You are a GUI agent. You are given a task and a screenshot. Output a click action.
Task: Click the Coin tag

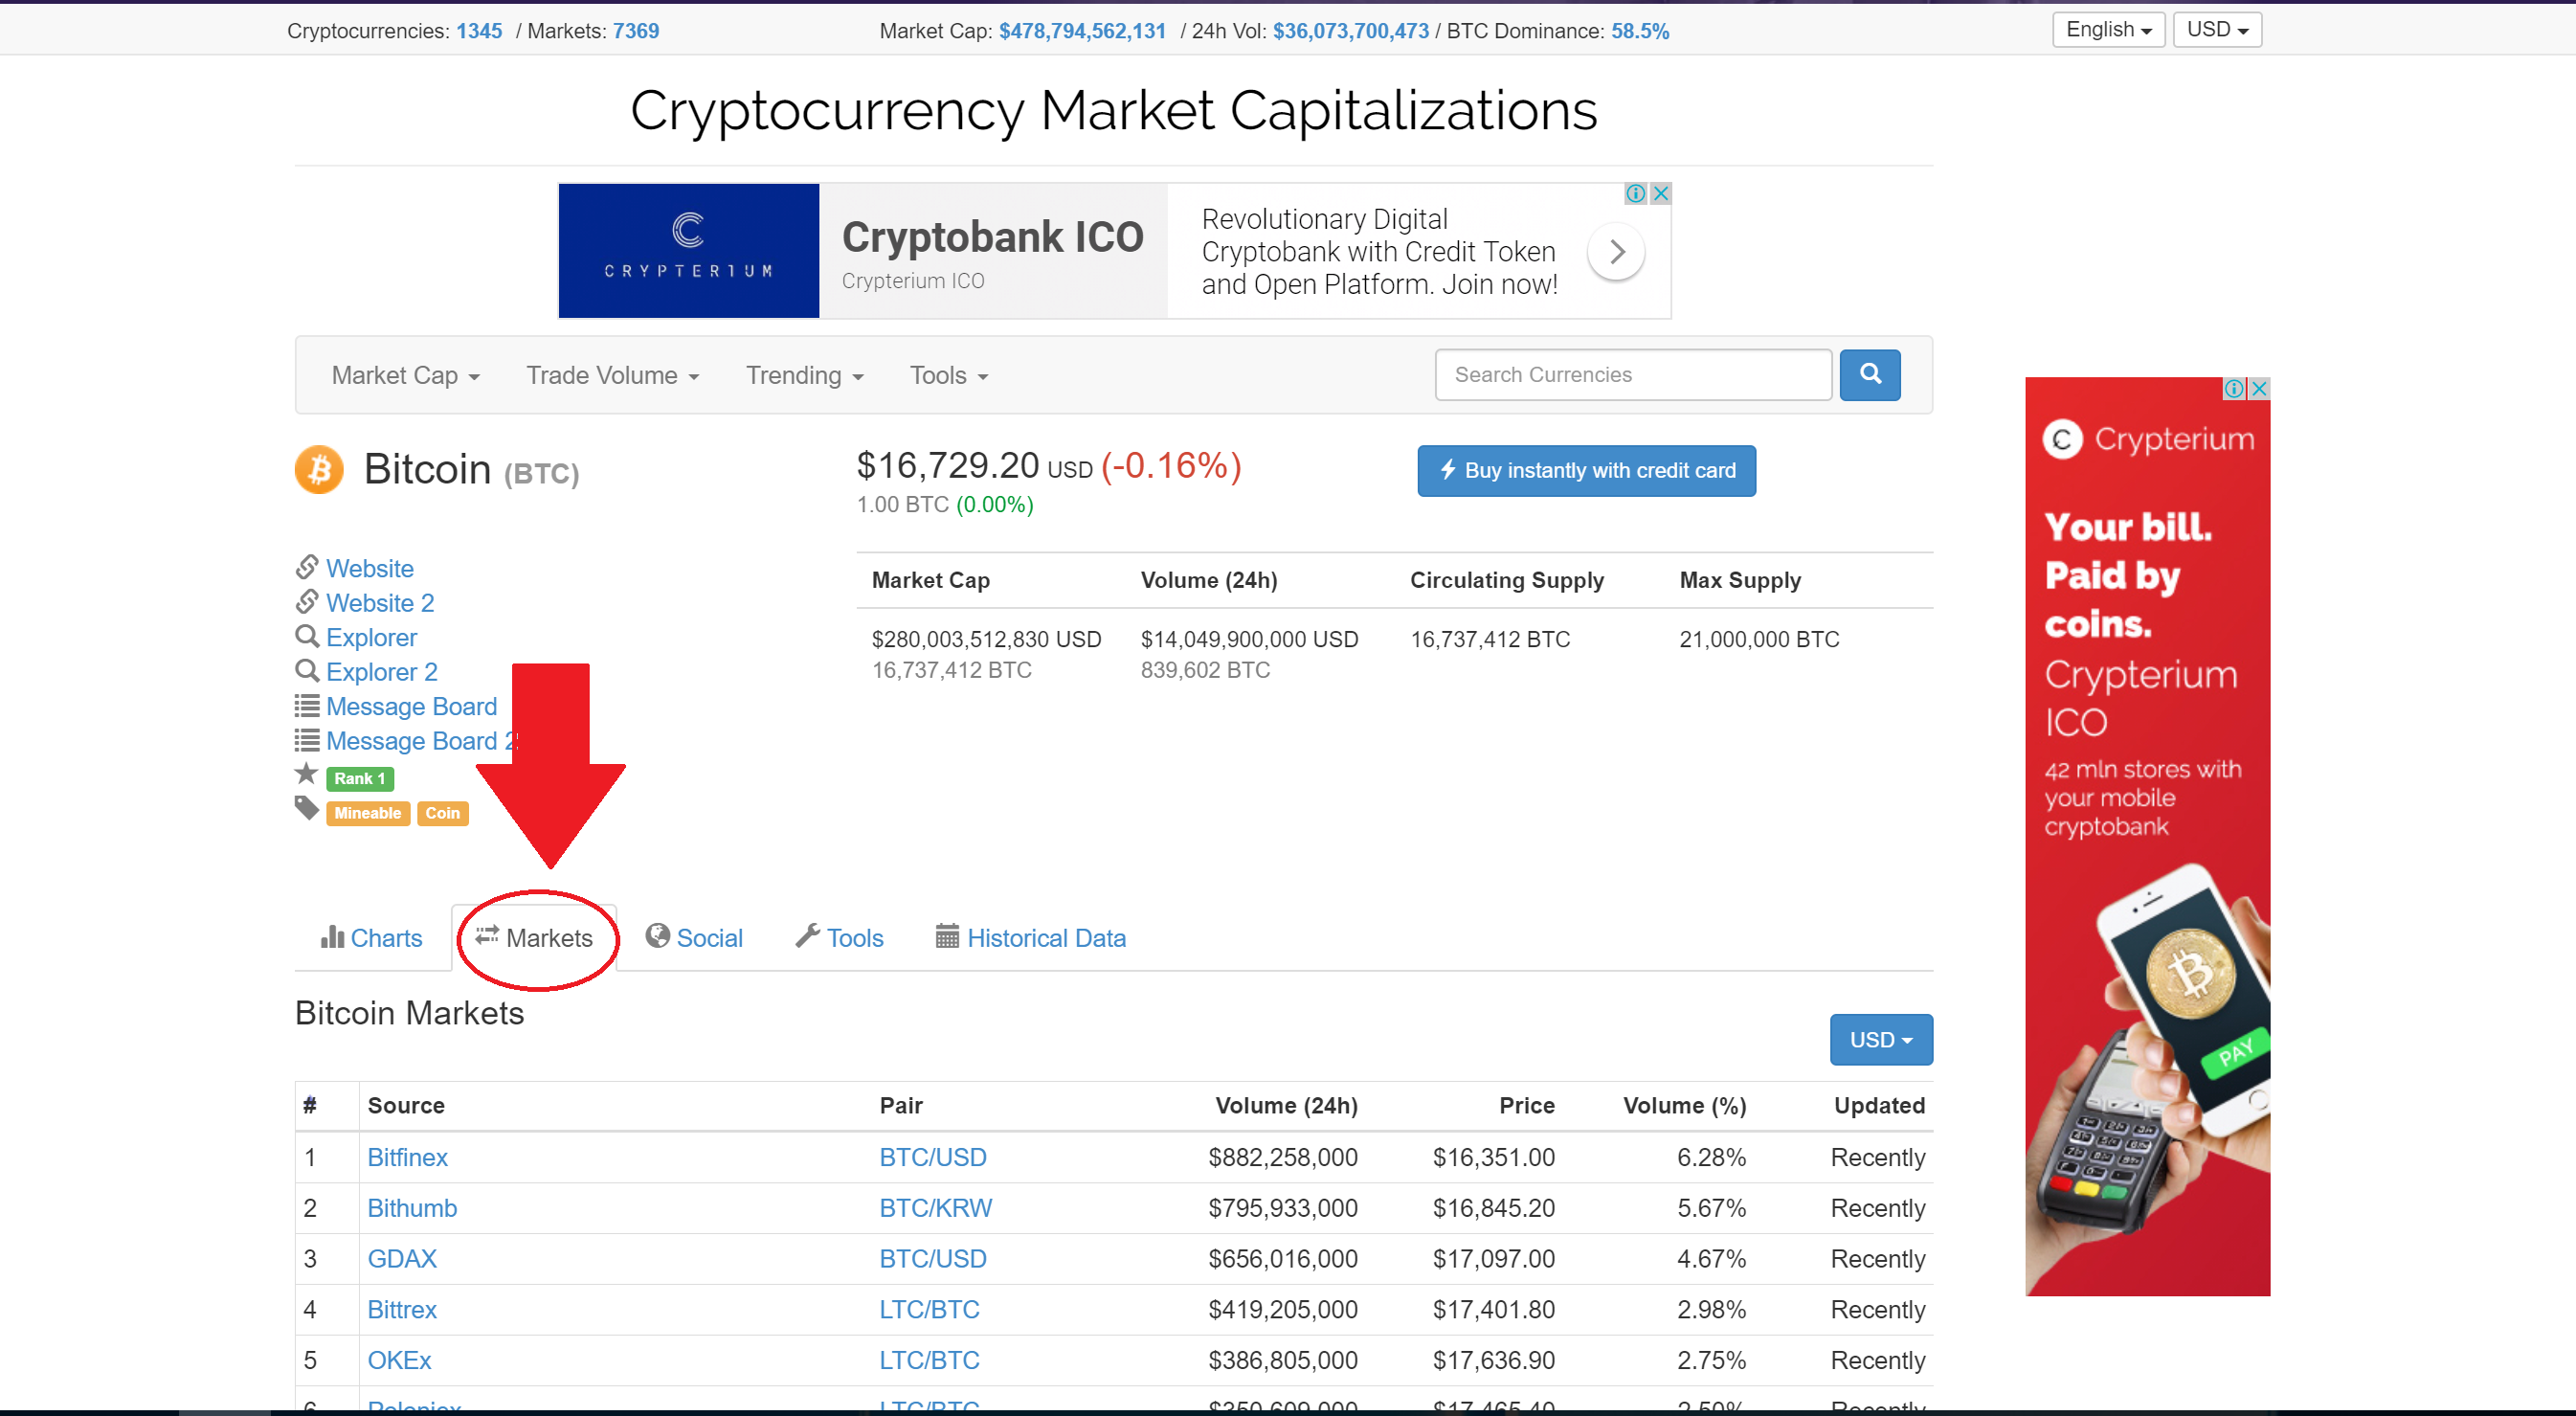point(443,814)
